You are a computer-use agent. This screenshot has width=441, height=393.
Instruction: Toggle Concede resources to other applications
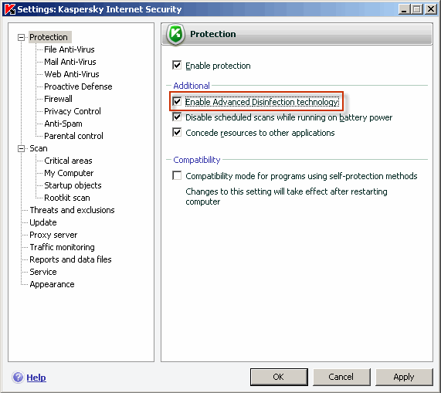tap(177, 132)
